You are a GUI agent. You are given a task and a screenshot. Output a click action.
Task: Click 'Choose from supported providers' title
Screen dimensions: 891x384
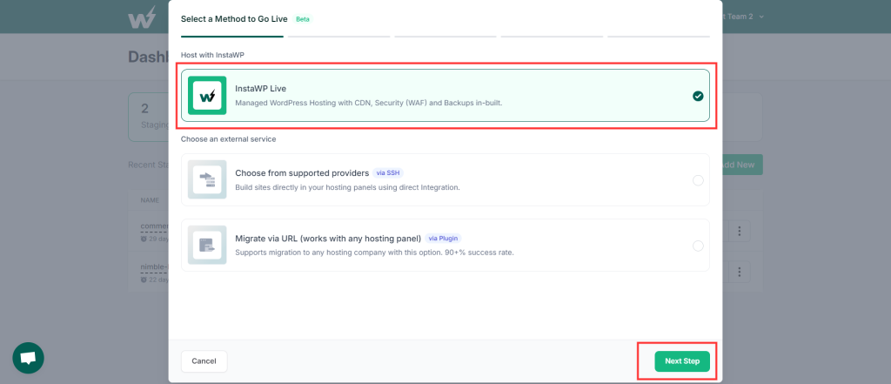pos(302,173)
